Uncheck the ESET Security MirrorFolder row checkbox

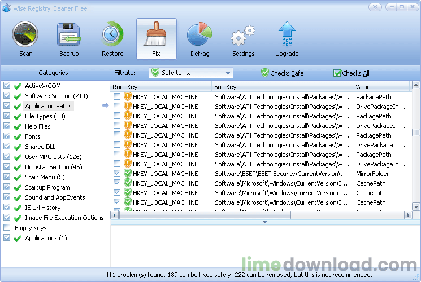[117, 174]
